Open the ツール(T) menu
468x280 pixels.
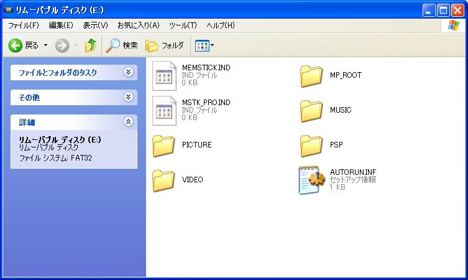pyautogui.click(x=183, y=26)
